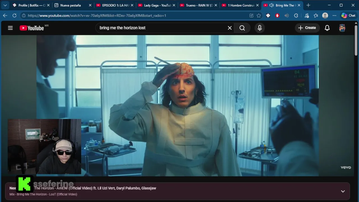The image size is (359, 202).
Task: Clear the search text with the X
Action: [230, 28]
